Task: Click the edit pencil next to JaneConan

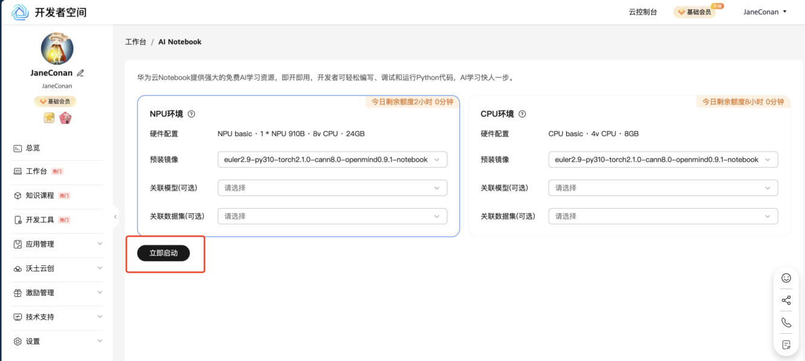Action: (x=80, y=73)
